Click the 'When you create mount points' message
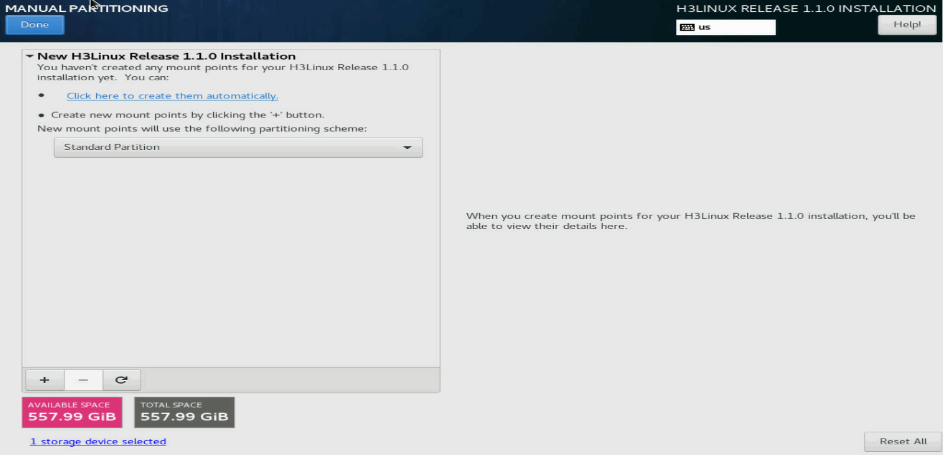This screenshot has height=455, width=943. click(x=691, y=221)
